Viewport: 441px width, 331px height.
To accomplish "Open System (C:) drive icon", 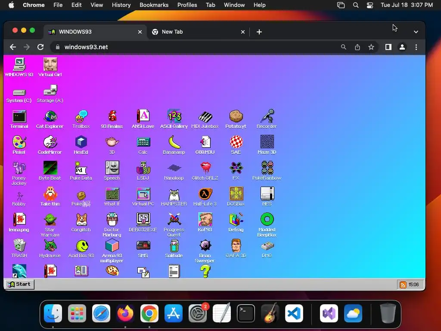I will (19, 96).
